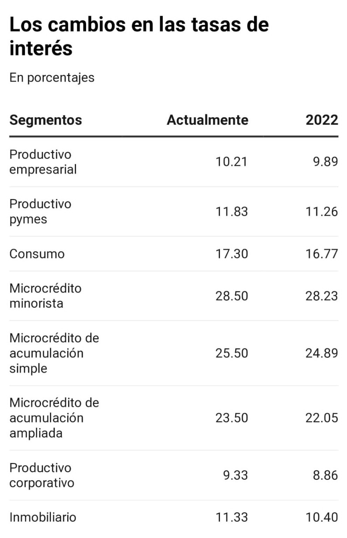
Task: Click the 2022 column header
Action: [322, 120]
